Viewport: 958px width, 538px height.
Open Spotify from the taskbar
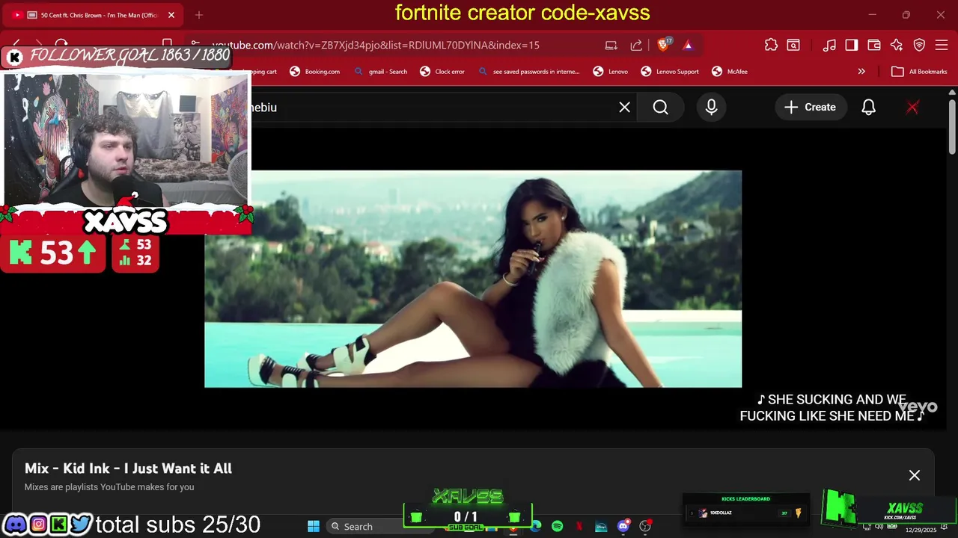(x=558, y=526)
